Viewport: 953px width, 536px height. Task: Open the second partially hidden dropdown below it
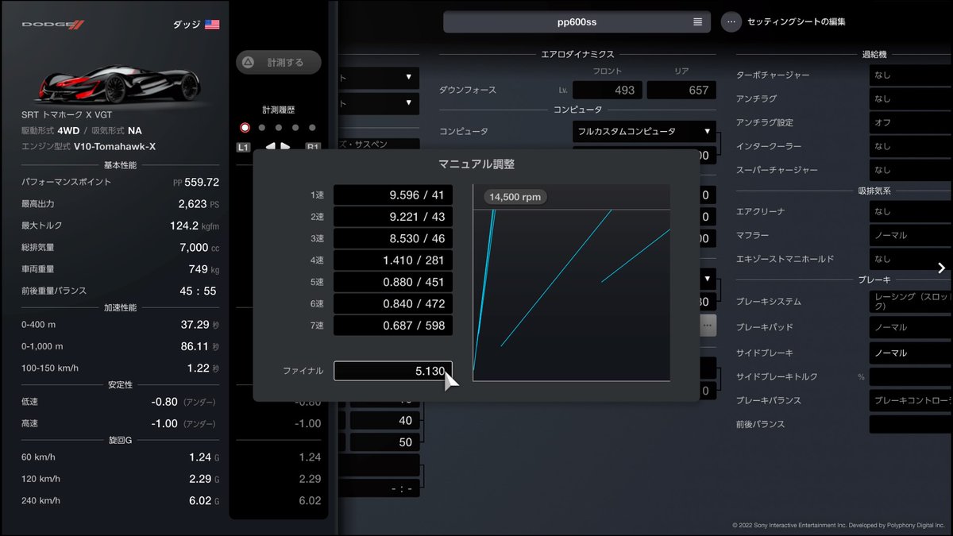click(x=379, y=102)
